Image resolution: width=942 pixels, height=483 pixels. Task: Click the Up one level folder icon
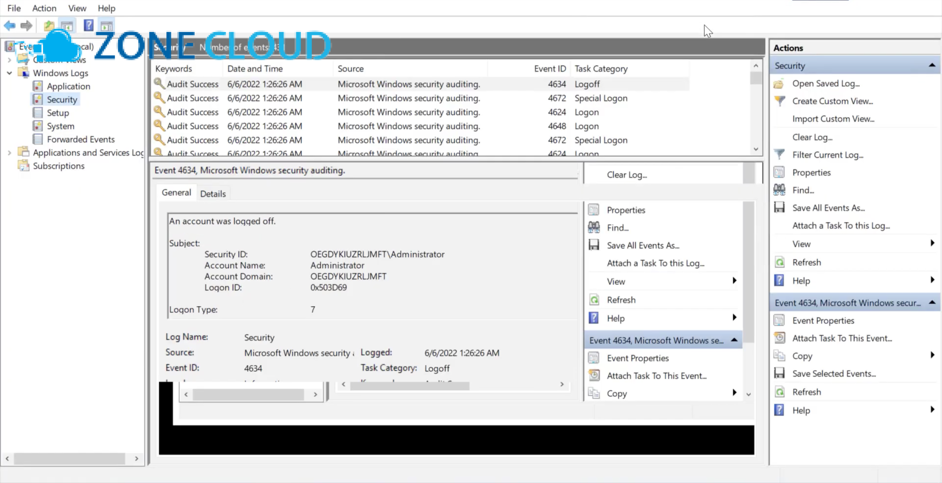pos(49,25)
